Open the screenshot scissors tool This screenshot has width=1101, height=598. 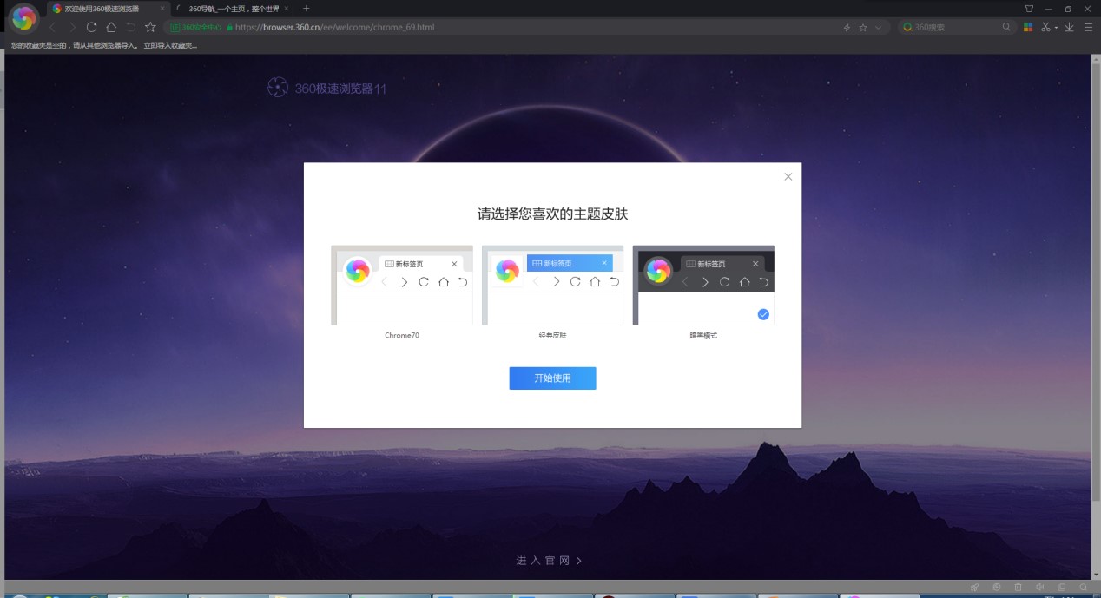tap(1045, 27)
